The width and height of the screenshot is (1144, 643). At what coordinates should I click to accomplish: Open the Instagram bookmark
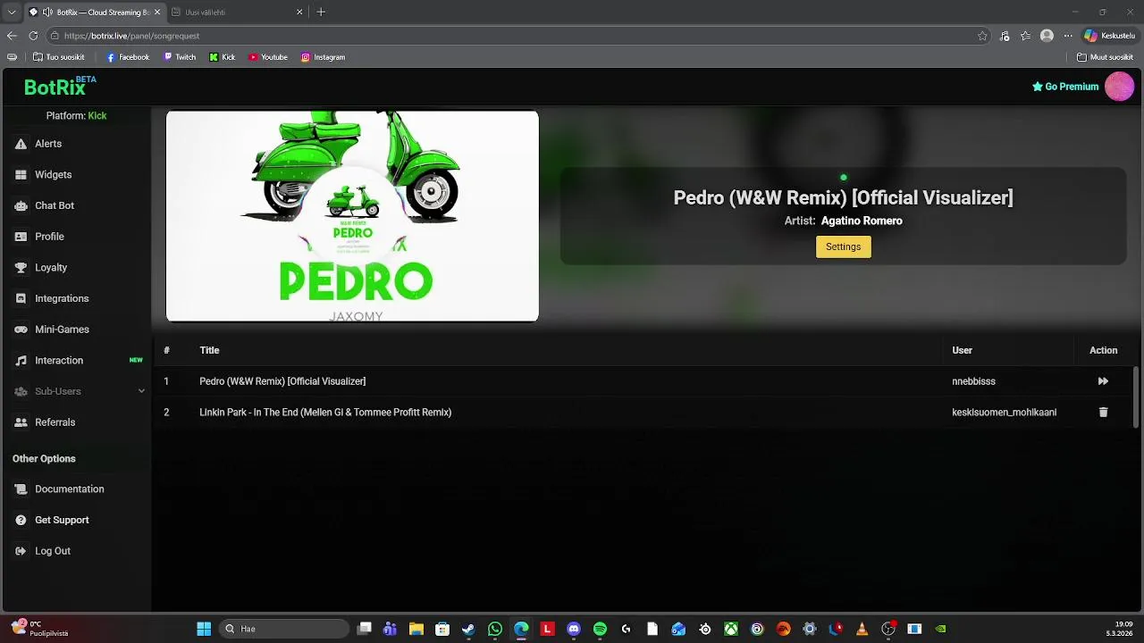pos(323,57)
